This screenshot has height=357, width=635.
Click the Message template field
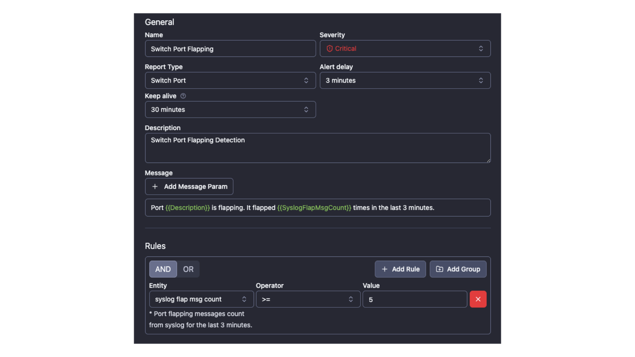[318, 208]
